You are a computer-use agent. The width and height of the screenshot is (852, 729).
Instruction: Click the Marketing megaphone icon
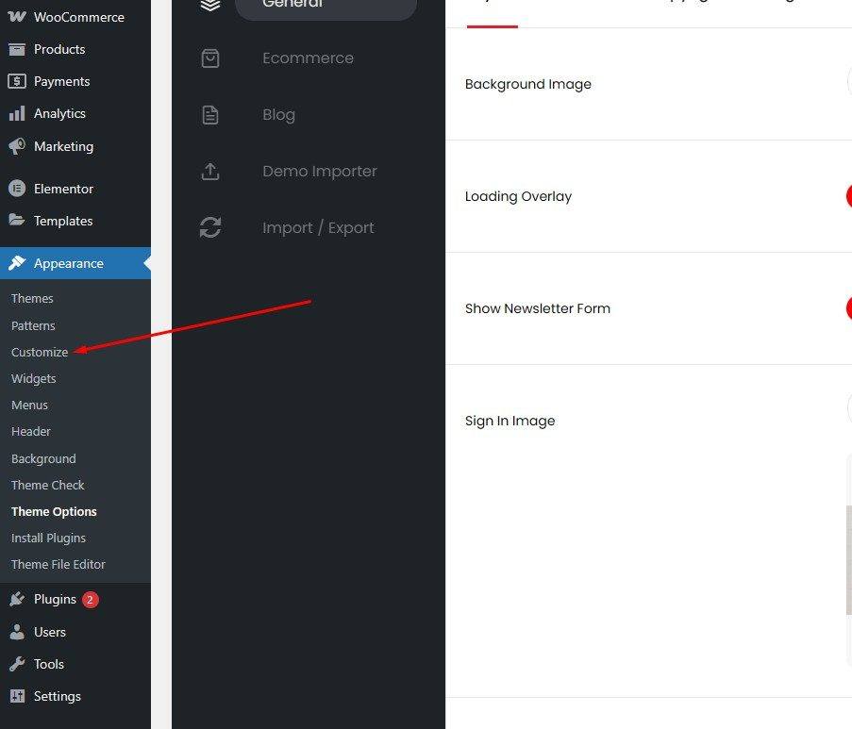coord(17,146)
